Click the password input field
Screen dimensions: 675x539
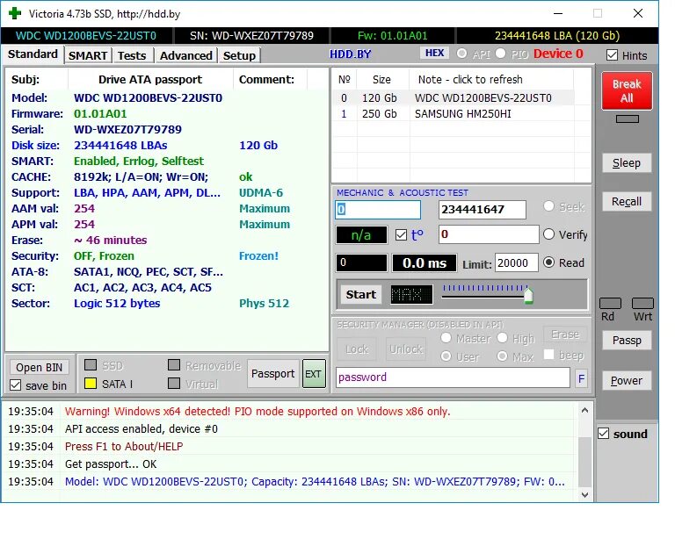[x=453, y=377]
